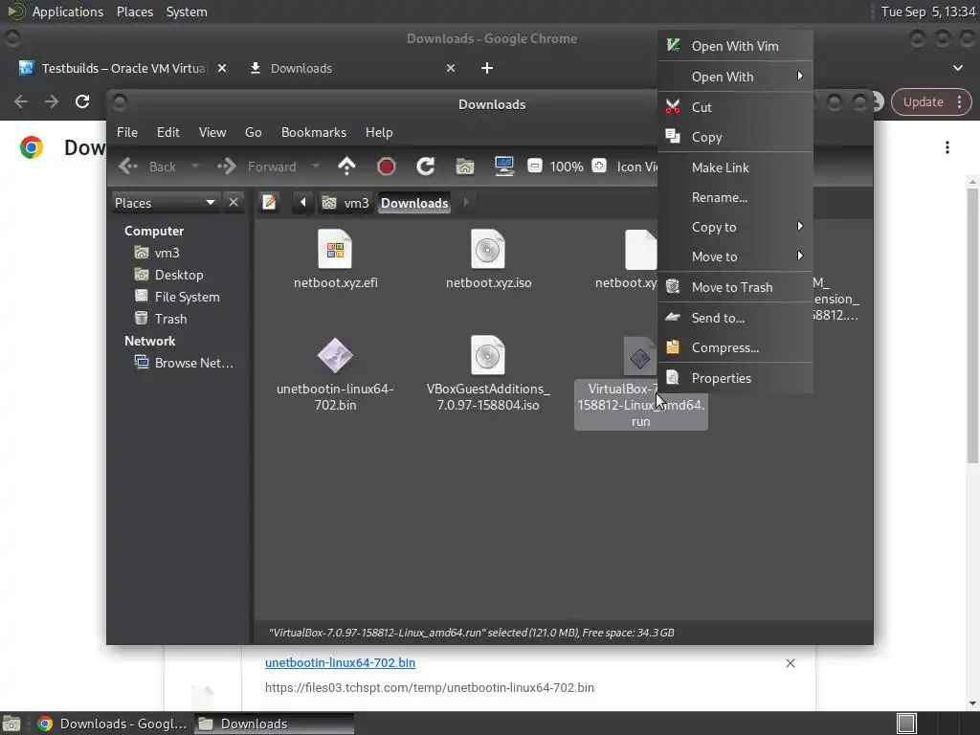This screenshot has width=980, height=735.
Task: Open the Places sidebar dropdown
Action: click(166, 203)
